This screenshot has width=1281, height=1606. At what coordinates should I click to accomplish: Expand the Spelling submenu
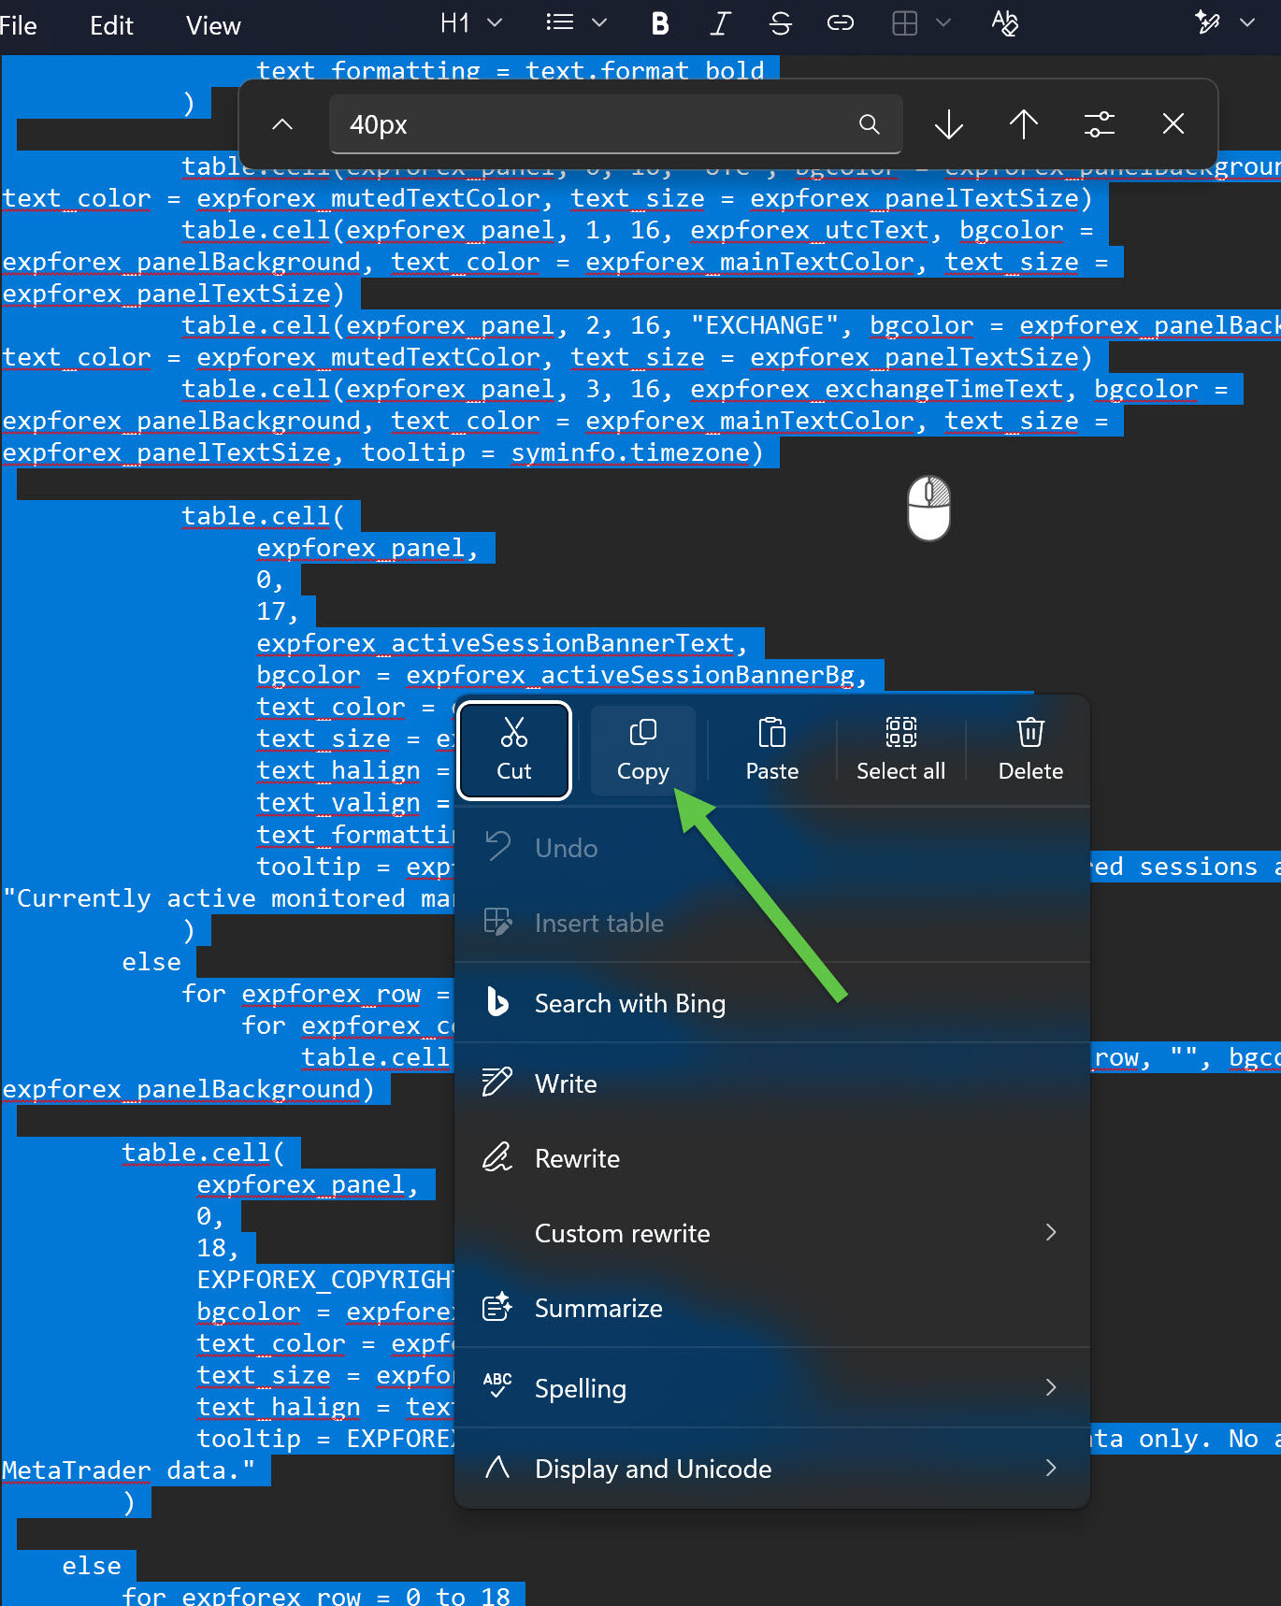coord(772,1388)
